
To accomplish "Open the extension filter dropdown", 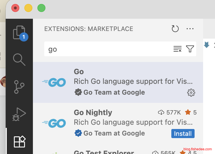I will 190,49.
